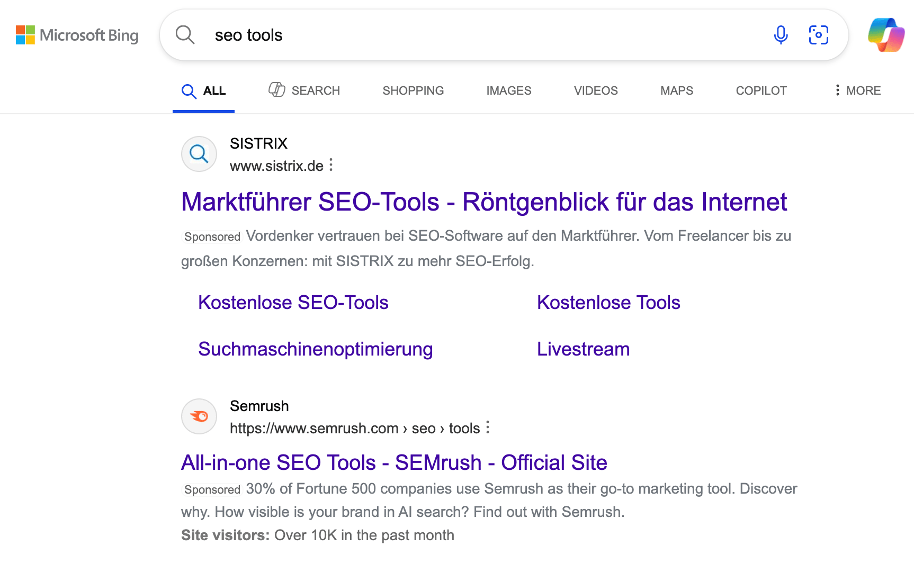Click the Microsoft Bing logo

pyautogui.click(x=77, y=35)
